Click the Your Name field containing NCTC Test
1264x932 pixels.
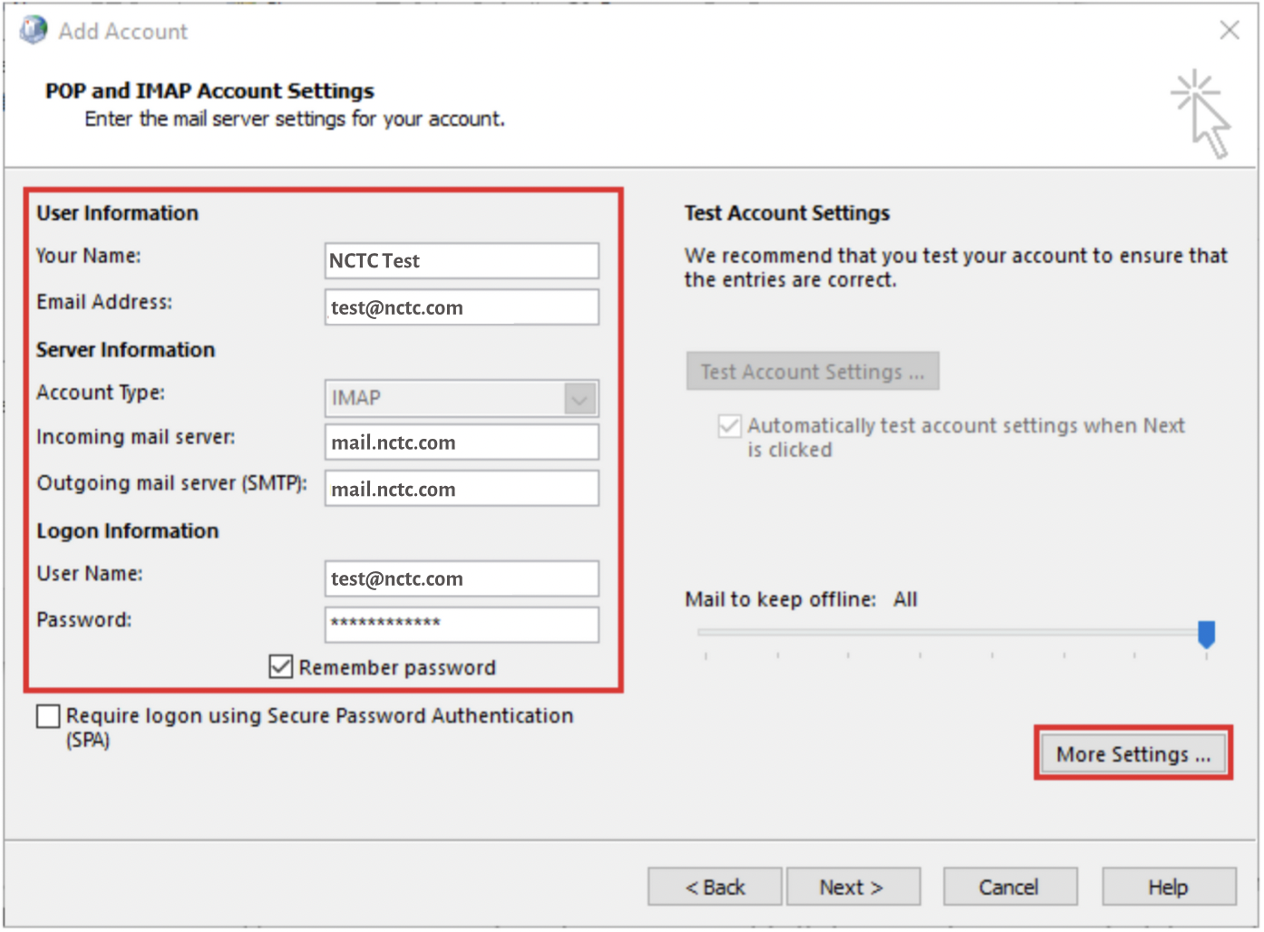pyautogui.click(x=462, y=260)
